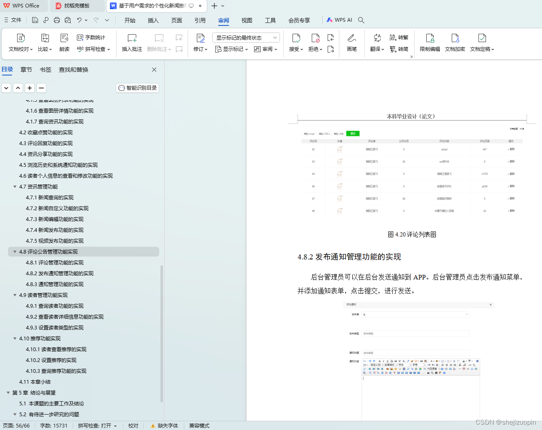This screenshot has height=430, width=542.
Task: Switch to the 视图 ribbon tab
Action: [247, 20]
